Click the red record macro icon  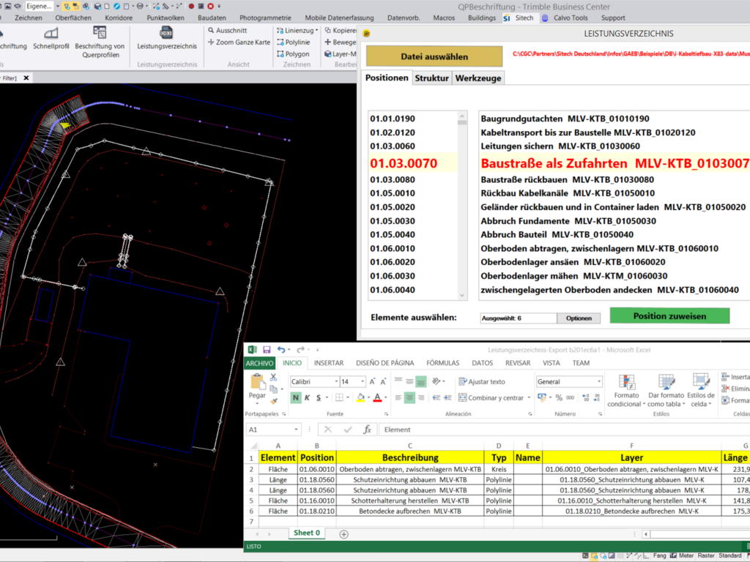point(191,6)
